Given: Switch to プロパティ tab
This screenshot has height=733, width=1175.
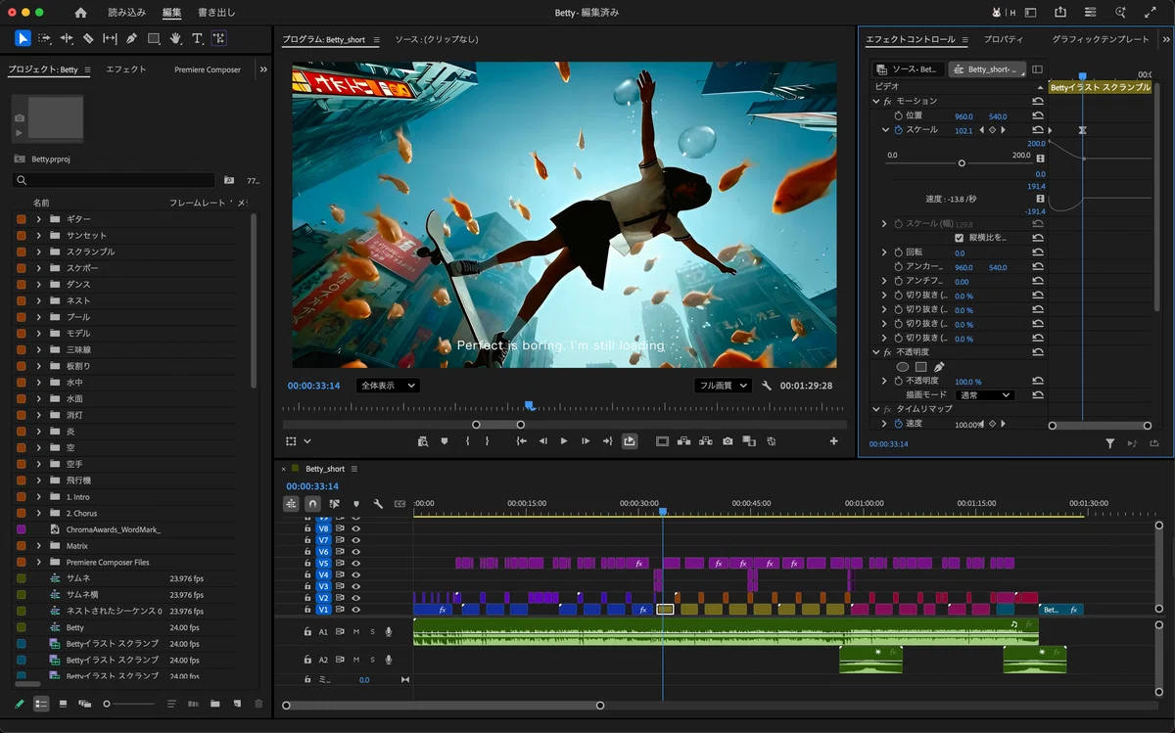Looking at the screenshot, I should coord(1004,39).
